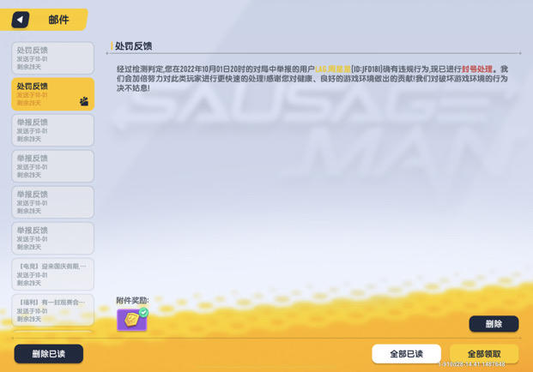
Task: Open the 【电竞】 national holiday mail
Action: [x=52, y=274]
